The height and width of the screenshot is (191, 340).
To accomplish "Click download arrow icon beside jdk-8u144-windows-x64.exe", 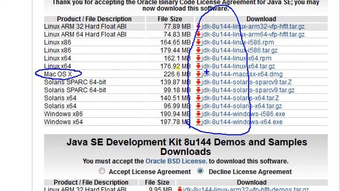I will 198,122.
